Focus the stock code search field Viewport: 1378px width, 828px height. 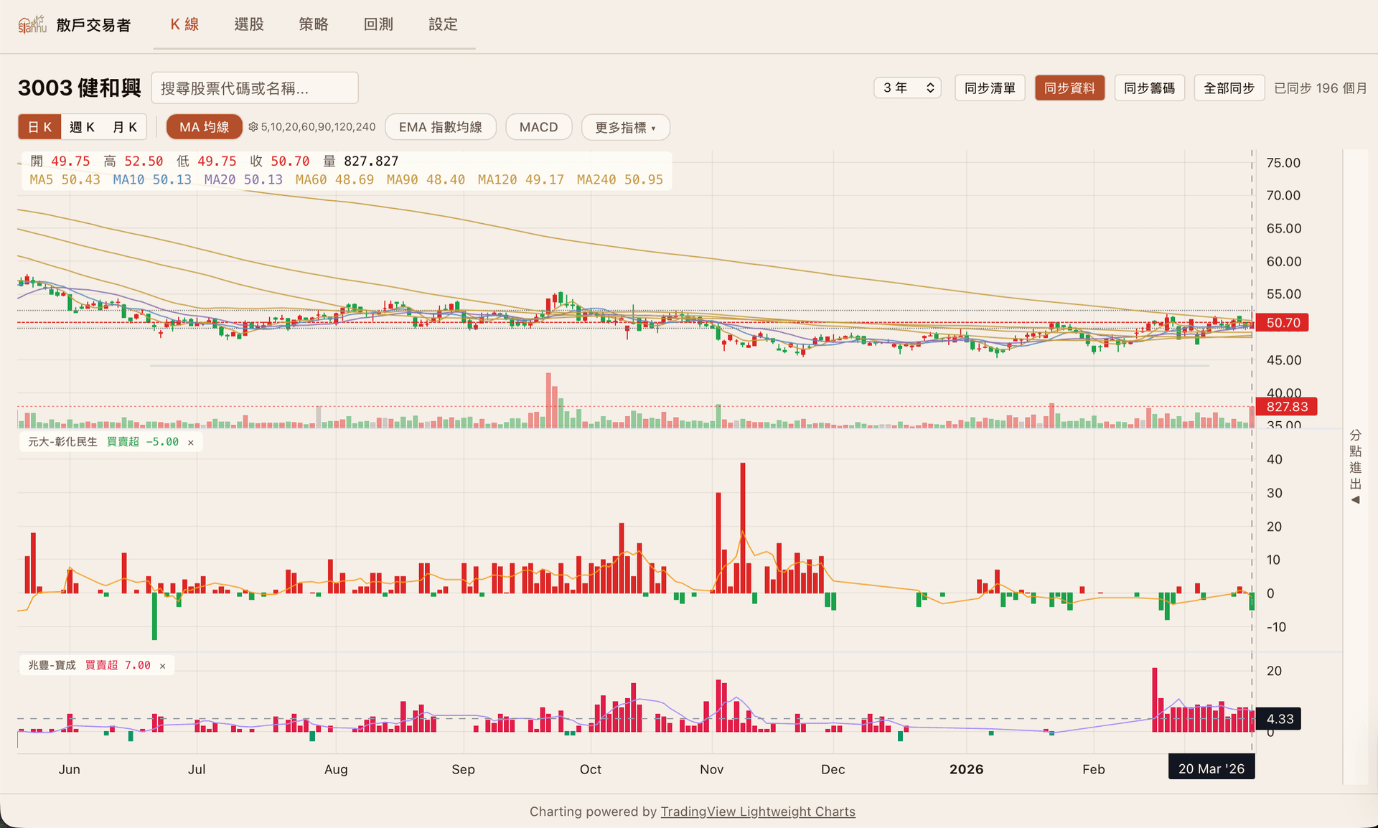point(255,88)
